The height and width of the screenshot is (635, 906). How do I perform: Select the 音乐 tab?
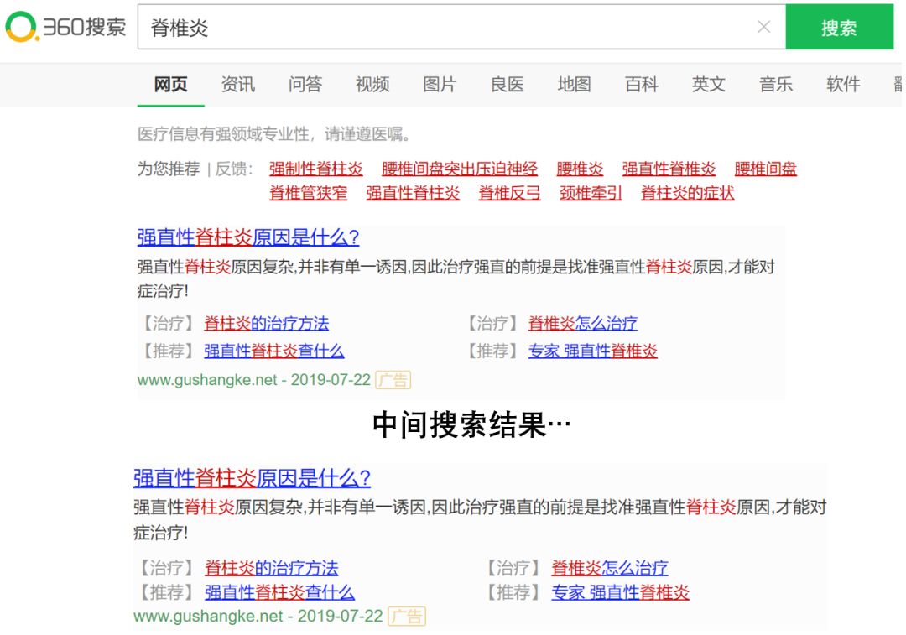click(x=775, y=84)
